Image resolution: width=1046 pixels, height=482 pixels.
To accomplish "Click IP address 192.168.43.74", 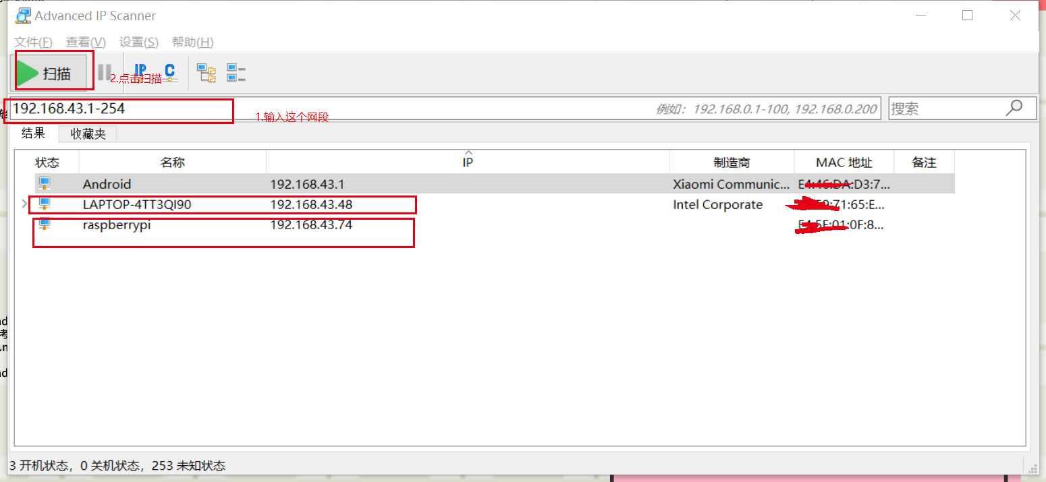I will [311, 224].
